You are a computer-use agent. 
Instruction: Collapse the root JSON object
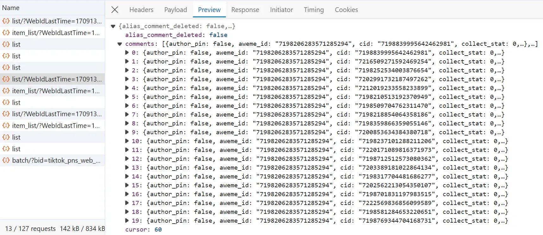(x=113, y=26)
